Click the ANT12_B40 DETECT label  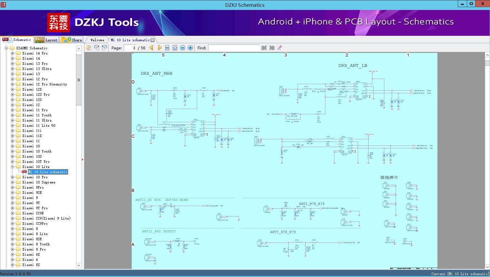[x=159, y=231]
